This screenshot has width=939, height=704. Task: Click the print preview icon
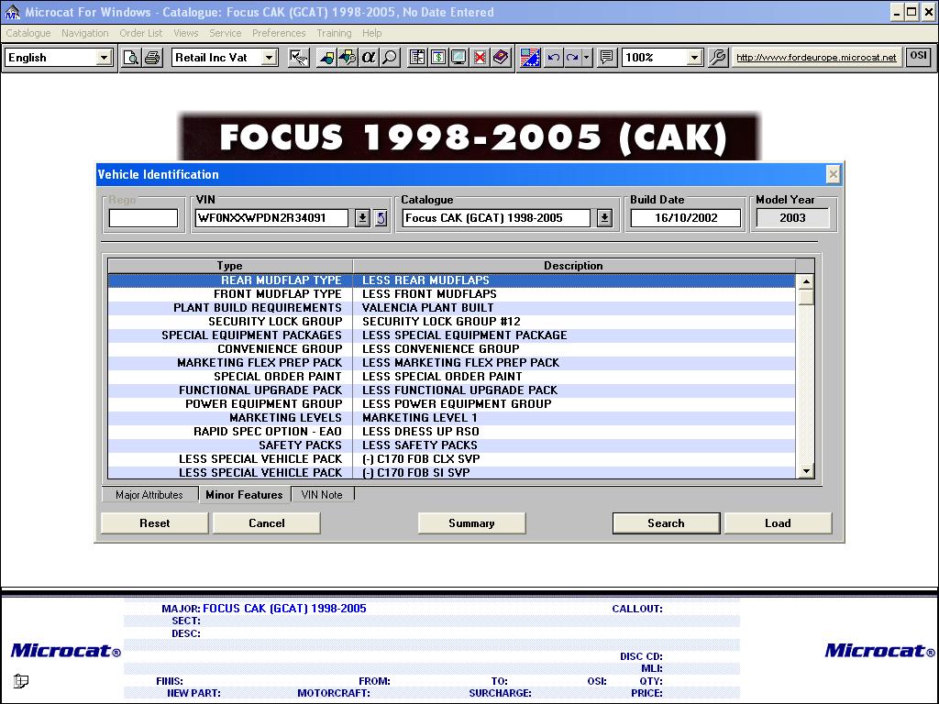[131, 57]
